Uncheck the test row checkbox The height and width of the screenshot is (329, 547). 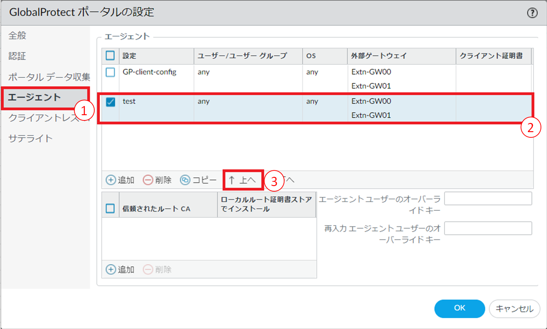[110, 102]
